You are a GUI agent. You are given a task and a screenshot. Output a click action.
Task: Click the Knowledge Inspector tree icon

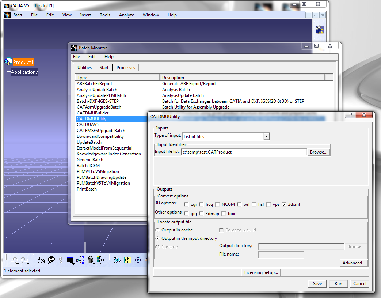80,260
